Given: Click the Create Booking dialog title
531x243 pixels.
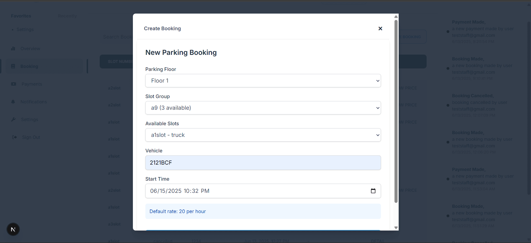Looking at the screenshot, I should point(162,29).
